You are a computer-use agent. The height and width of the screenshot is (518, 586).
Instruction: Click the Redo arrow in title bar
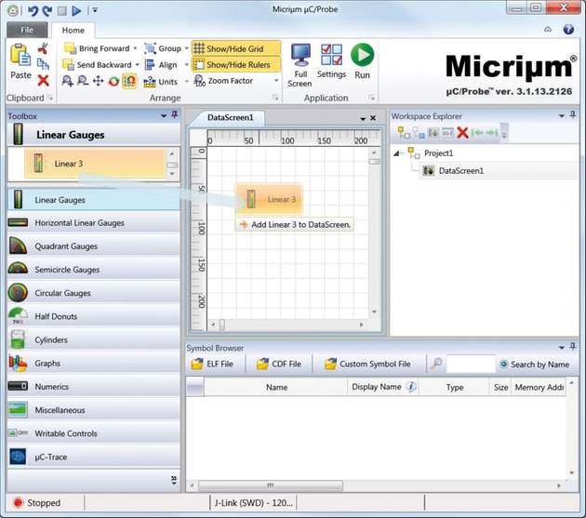click(47, 10)
